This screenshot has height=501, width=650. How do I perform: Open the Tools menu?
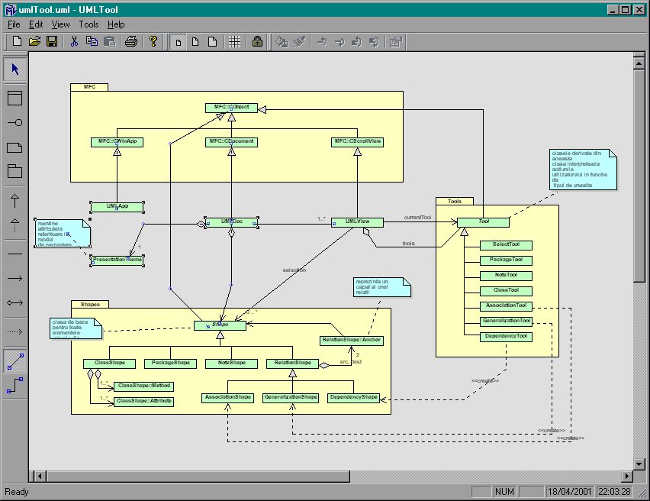point(88,24)
